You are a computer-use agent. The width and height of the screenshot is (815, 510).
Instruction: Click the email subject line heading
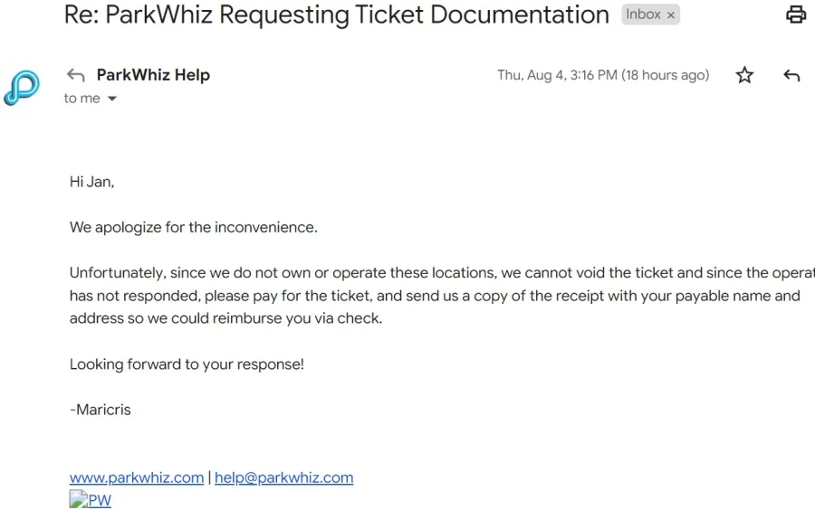pyautogui.click(x=336, y=14)
